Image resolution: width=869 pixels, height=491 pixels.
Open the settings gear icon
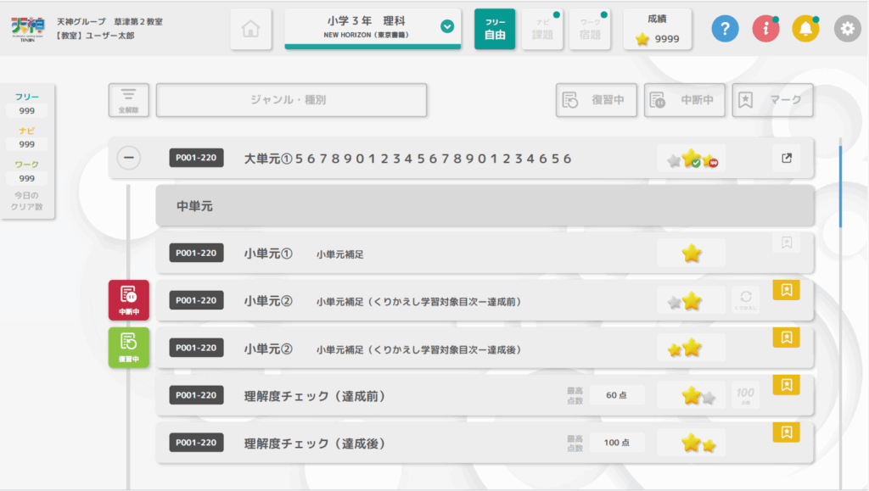846,29
